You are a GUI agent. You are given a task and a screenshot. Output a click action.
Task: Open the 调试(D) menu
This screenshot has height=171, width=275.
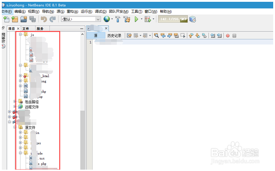(x=101, y=12)
